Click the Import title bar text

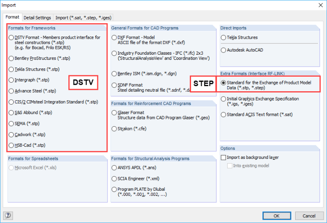click(9, 5)
